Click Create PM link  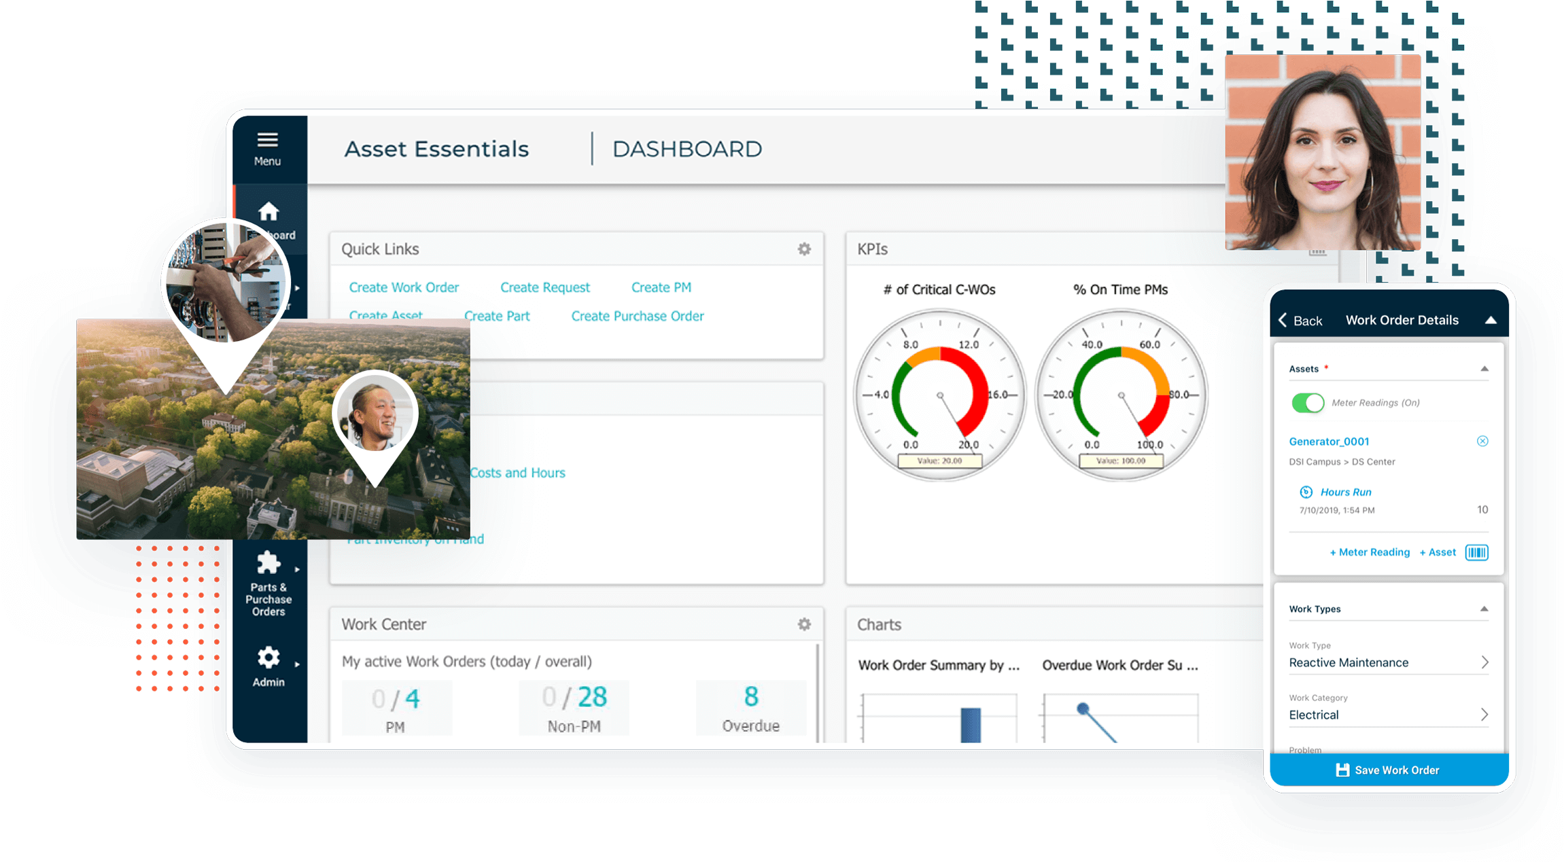tap(661, 287)
